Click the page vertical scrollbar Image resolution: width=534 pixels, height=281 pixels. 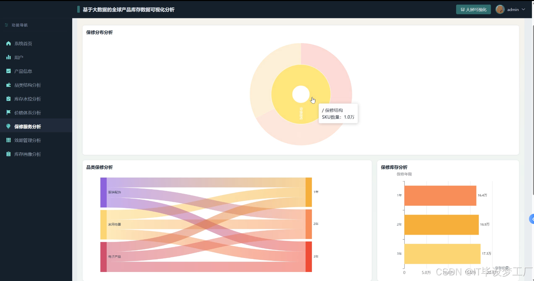[533, 110]
